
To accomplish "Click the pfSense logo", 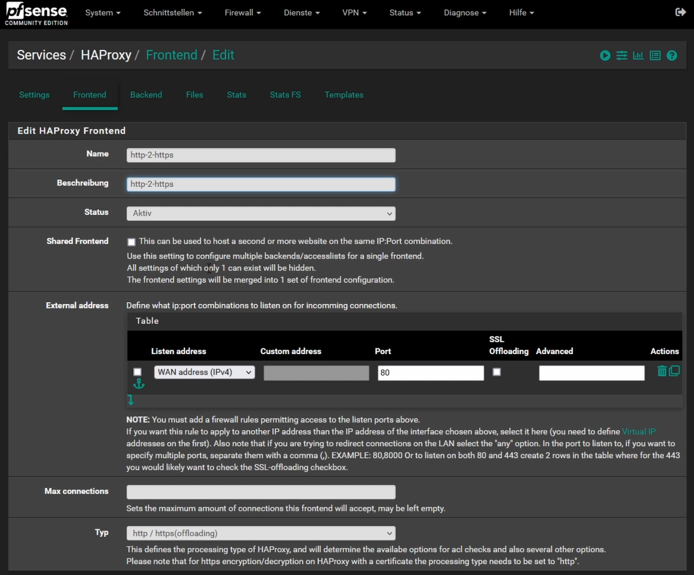I will [36, 14].
